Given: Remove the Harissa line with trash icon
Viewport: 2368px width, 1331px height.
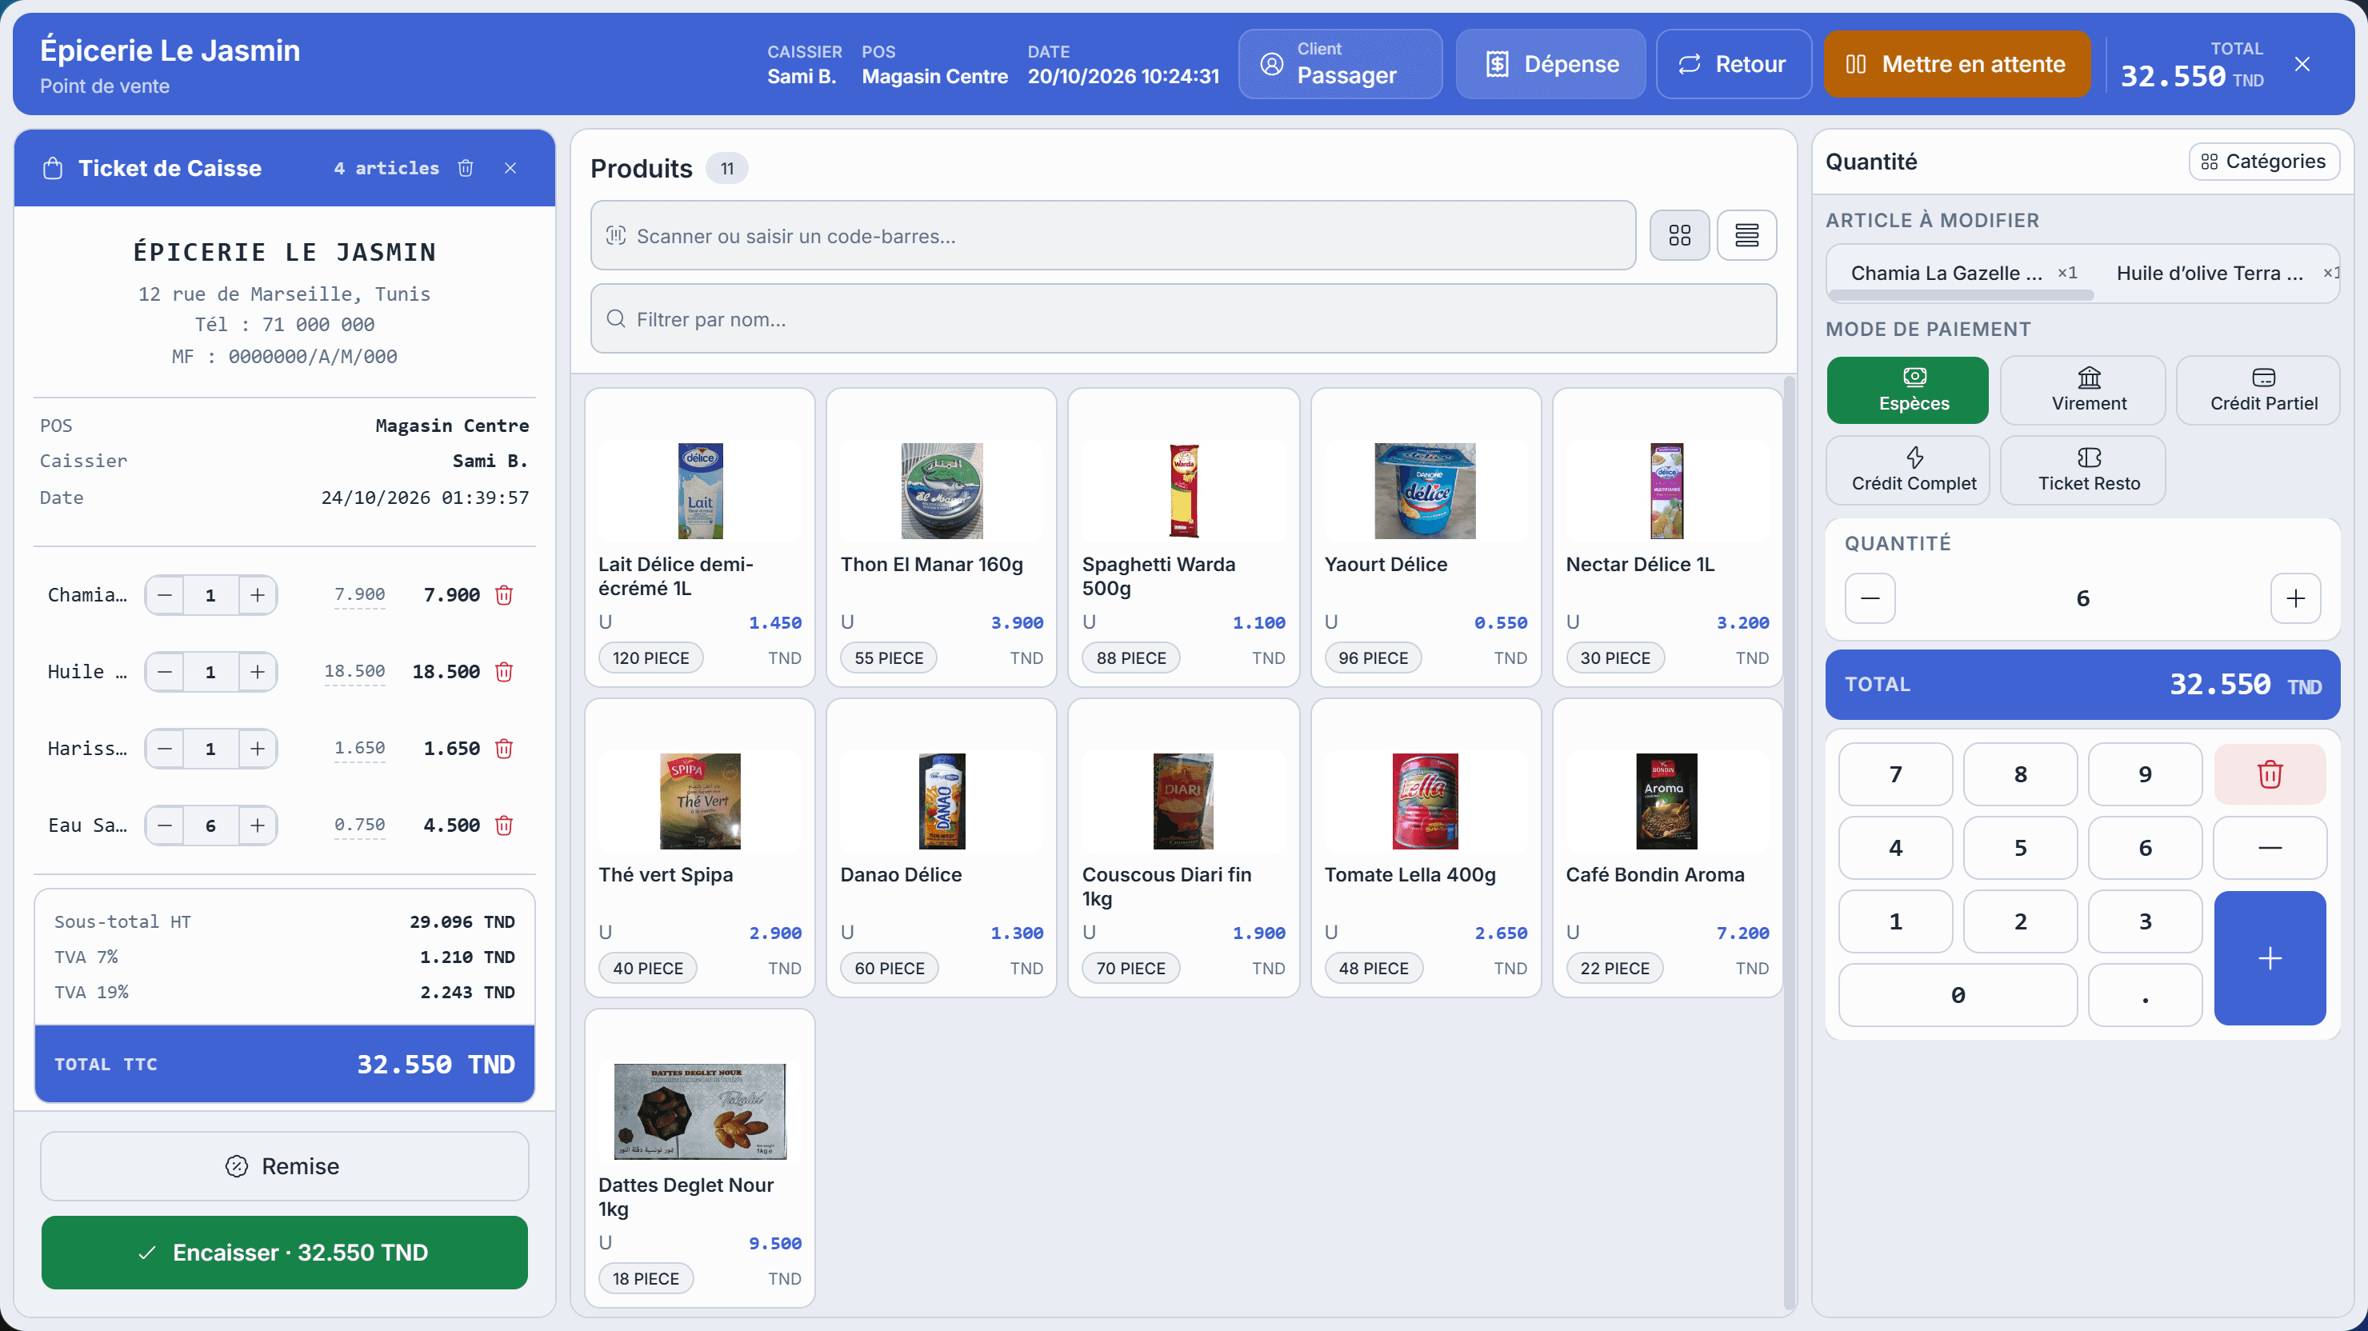Looking at the screenshot, I should [x=504, y=748].
